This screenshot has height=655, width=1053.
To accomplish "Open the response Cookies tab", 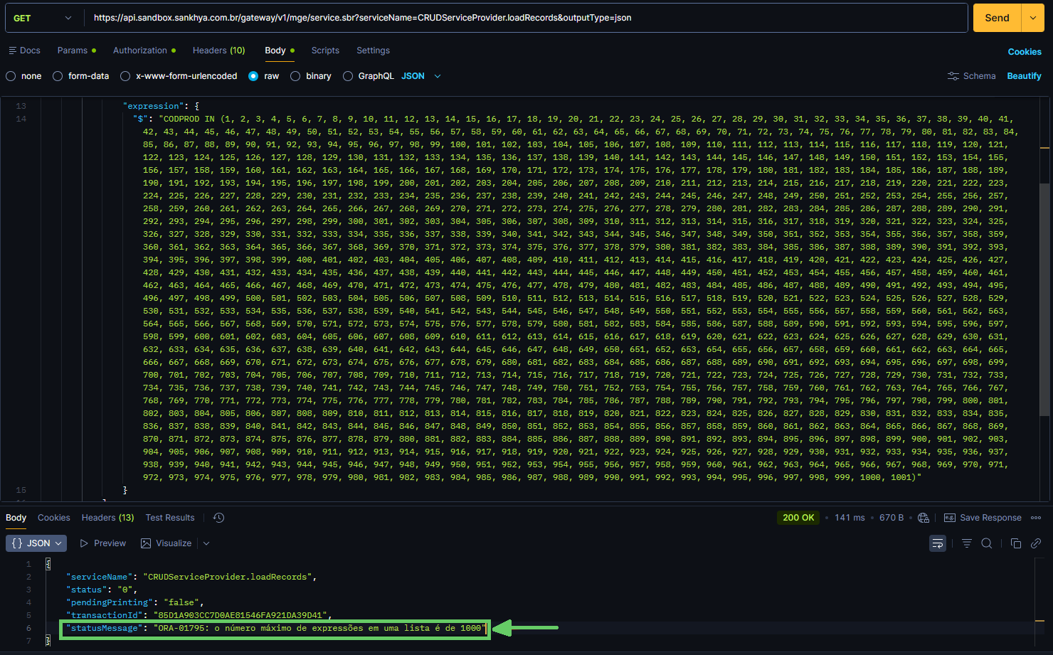I will click(54, 518).
